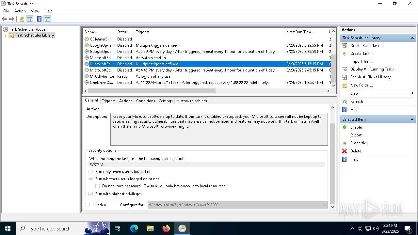
Task: Click the Properties clock icon
Action: tap(345, 143)
